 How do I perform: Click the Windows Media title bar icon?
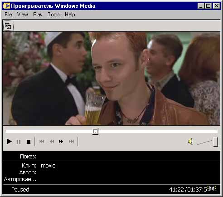(x=6, y=6)
